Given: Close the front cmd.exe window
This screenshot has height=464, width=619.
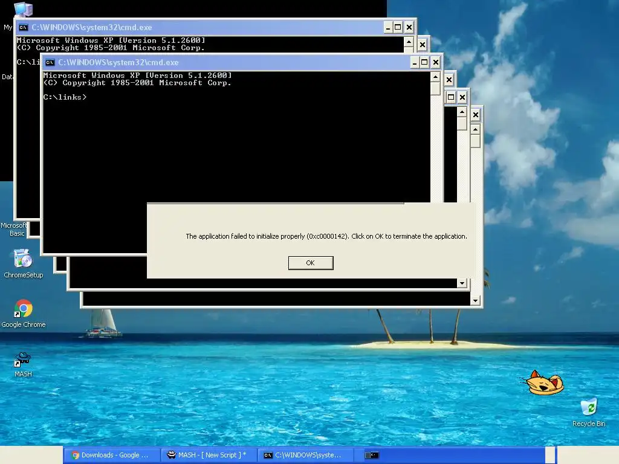Looking at the screenshot, I should 435,62.
